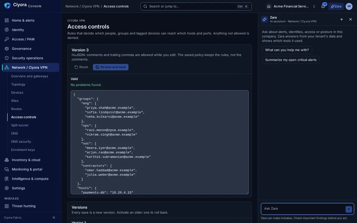Click the Network topology icon in sidebar

[x=7, y=67]
